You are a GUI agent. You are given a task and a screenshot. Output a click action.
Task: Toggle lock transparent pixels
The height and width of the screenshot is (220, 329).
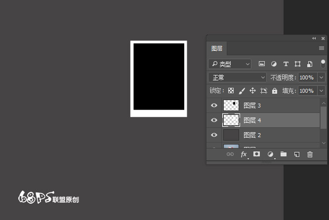click(230, 91)
